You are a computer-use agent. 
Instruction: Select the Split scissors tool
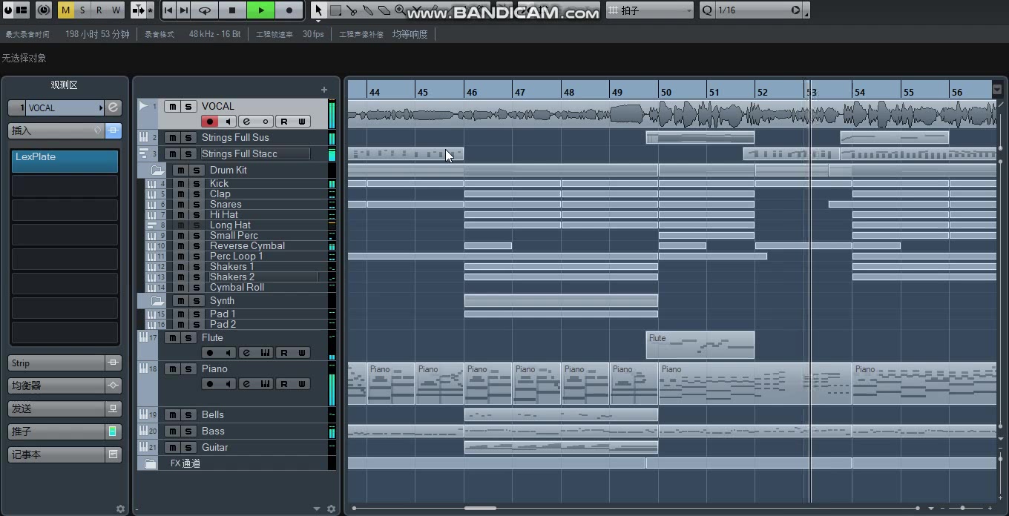pyautogui.click(x=352, y=10)
